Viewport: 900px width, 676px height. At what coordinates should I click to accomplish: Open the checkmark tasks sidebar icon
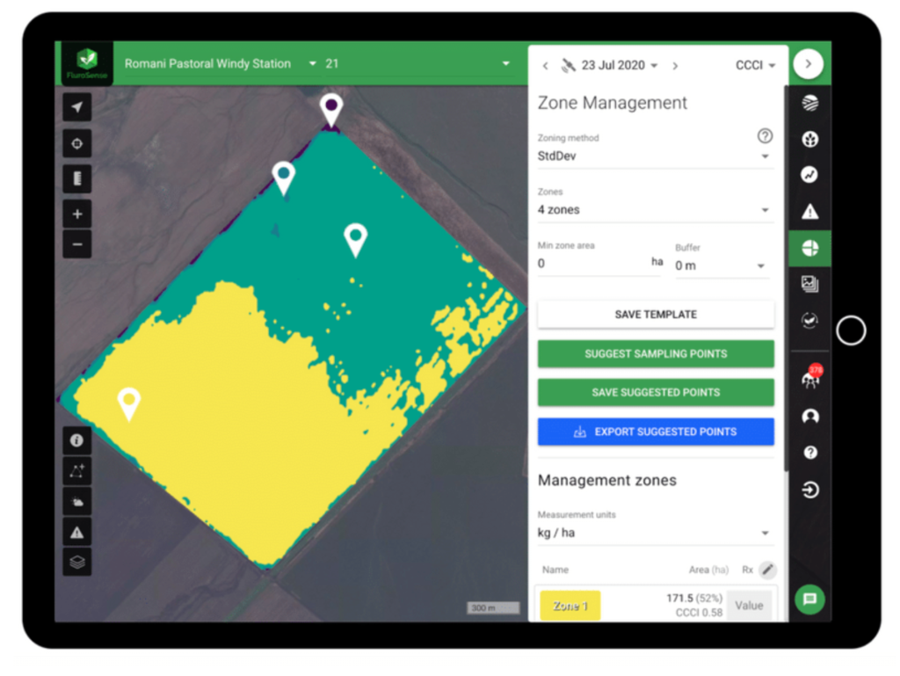tap(809, 320)
